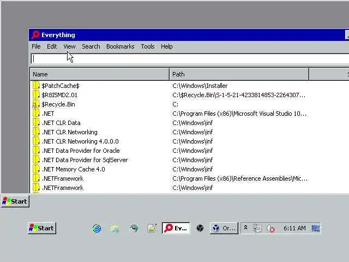Select .NETFramework located in Reference Assemblies
Screen dimensions: 349x262
63,178
